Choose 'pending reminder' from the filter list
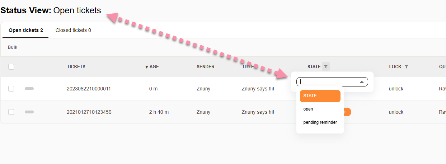446x164 pixels. (x=320, y=122)
